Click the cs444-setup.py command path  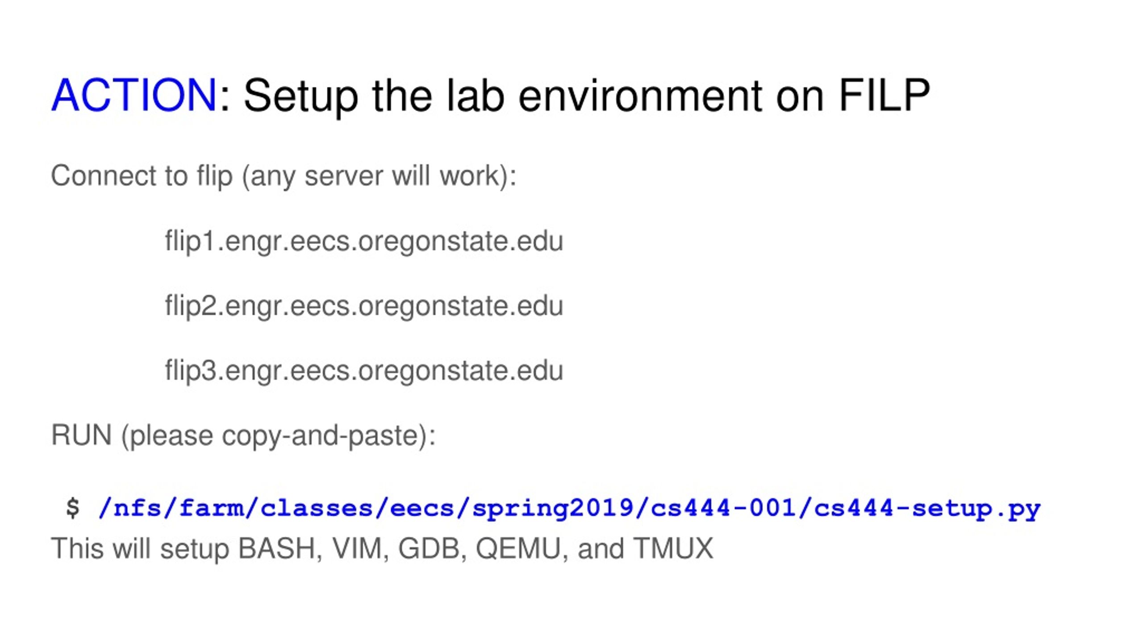pyautogui.click(x=569, y=509)
